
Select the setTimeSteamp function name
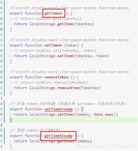[x=58, y=109]
